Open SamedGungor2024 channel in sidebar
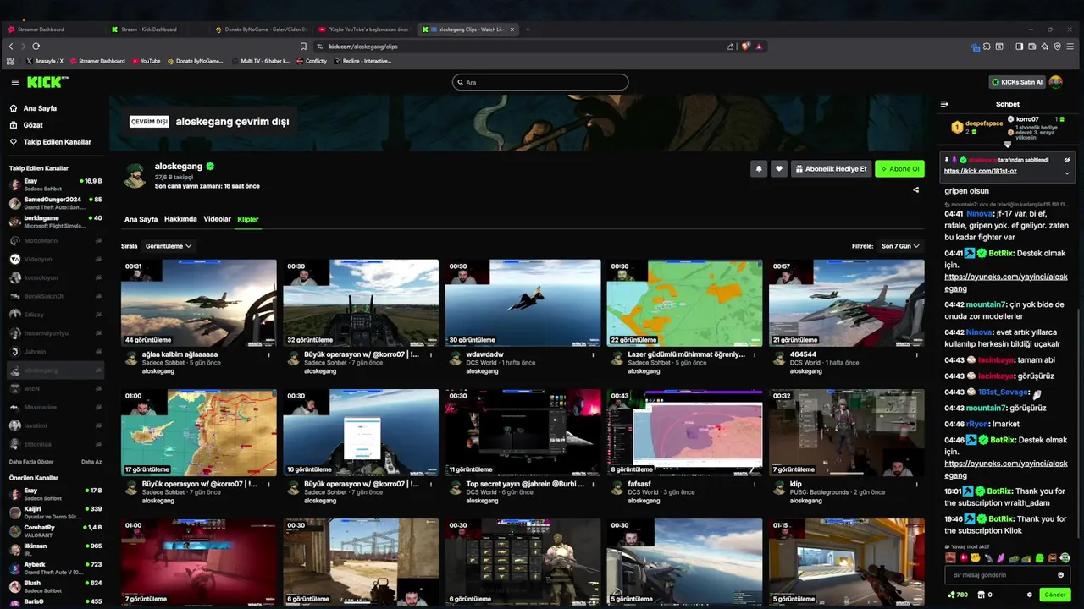This screenshot has width=1084, height=609. (56, 203)
